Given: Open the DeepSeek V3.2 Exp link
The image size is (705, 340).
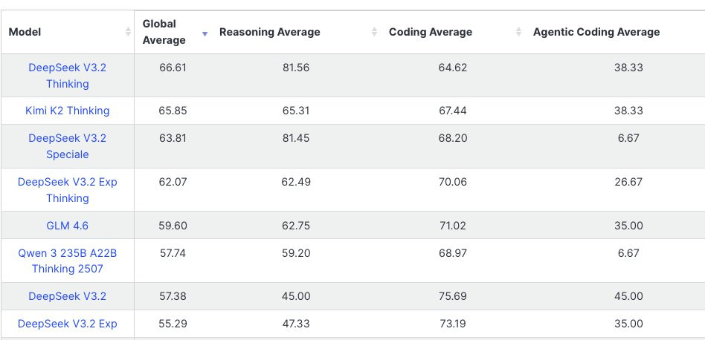Looking at the screenshot, I should 67,324.
